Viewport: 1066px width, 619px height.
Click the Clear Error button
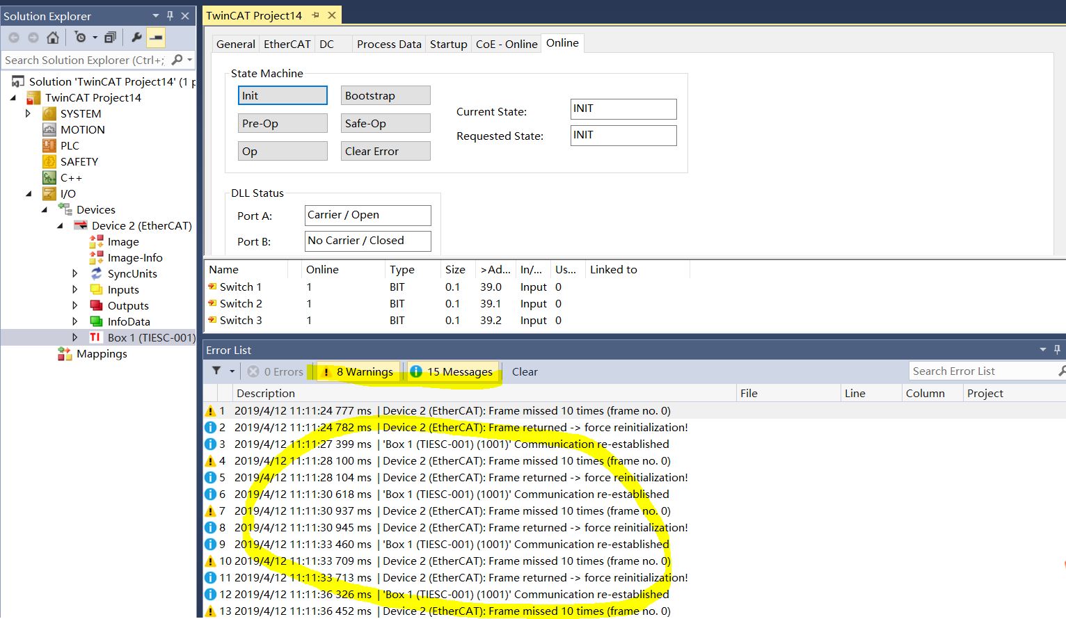click(x=385, y=151)
